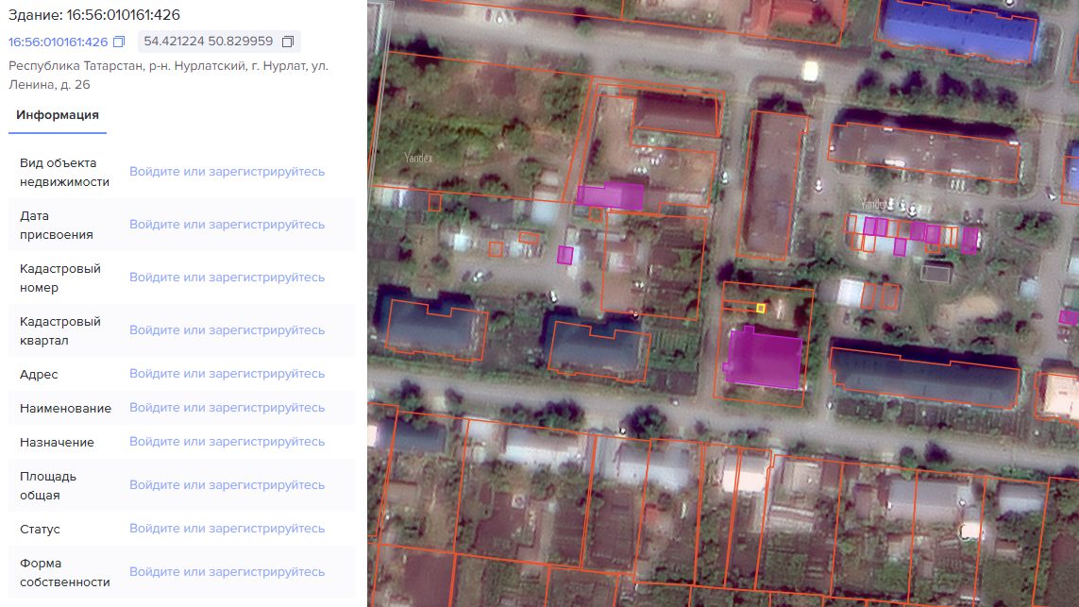The image size is (1079, 607).
Task: Click the label Вид объекта недвижимости
Action: (65, 172)
